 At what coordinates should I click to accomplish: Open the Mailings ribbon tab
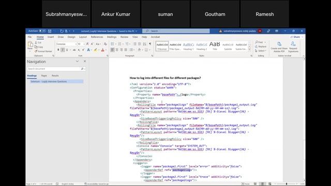(x=112, y=37)
